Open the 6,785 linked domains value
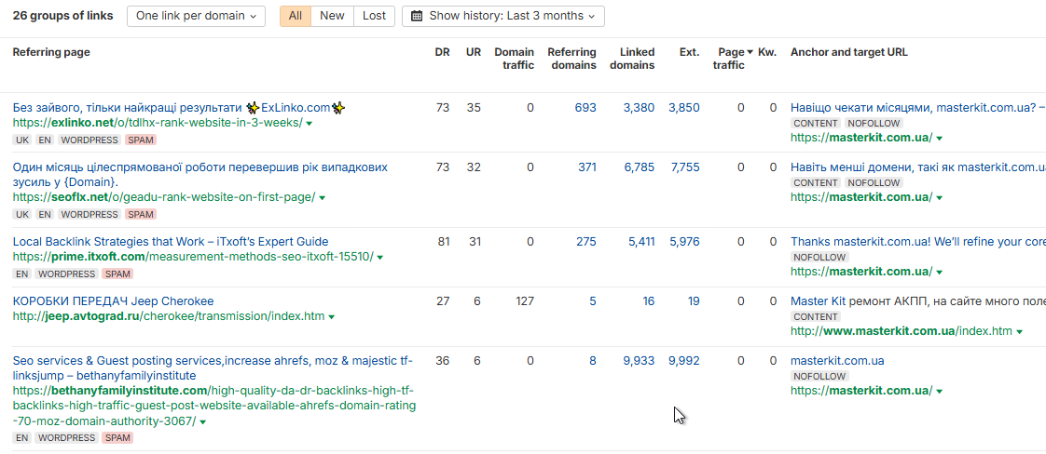This screenshot has height=454, width=1046. click(x=639, y=167)
